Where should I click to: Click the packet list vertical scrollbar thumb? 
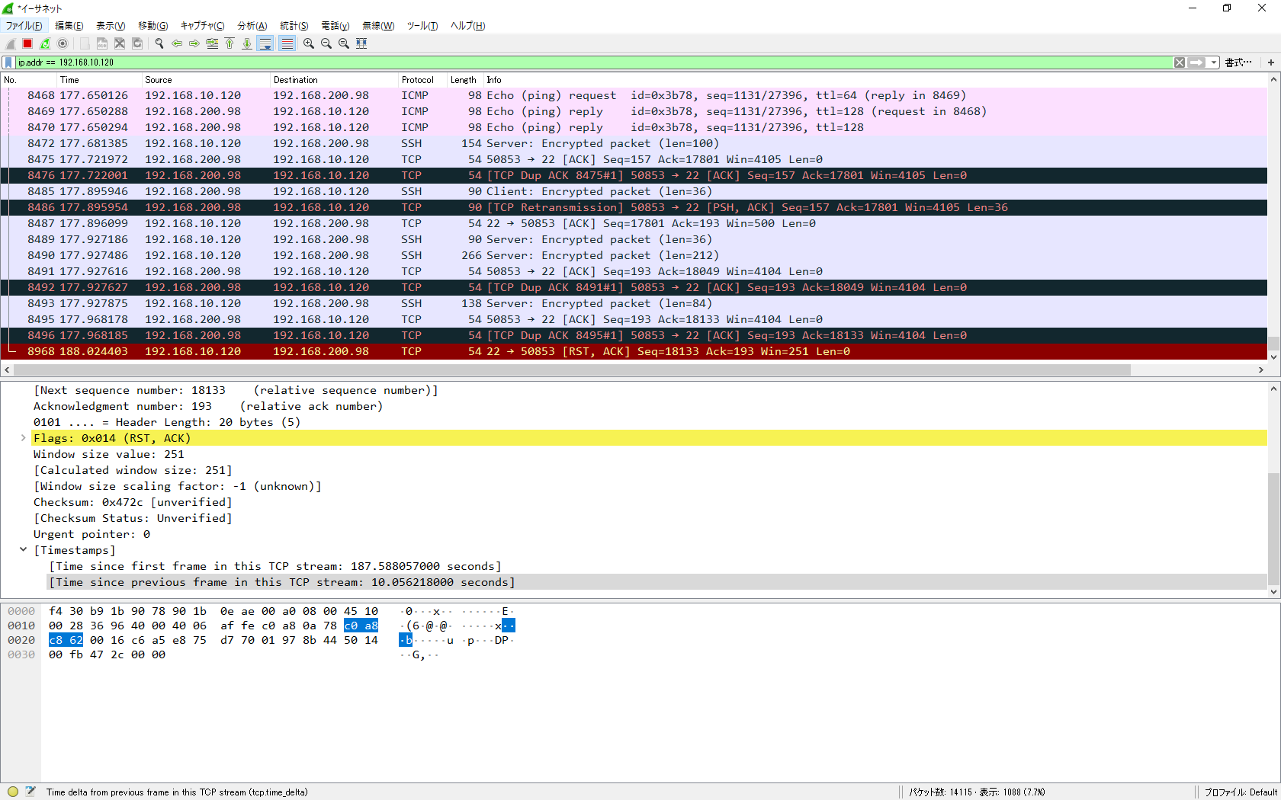coord(1273,344)
